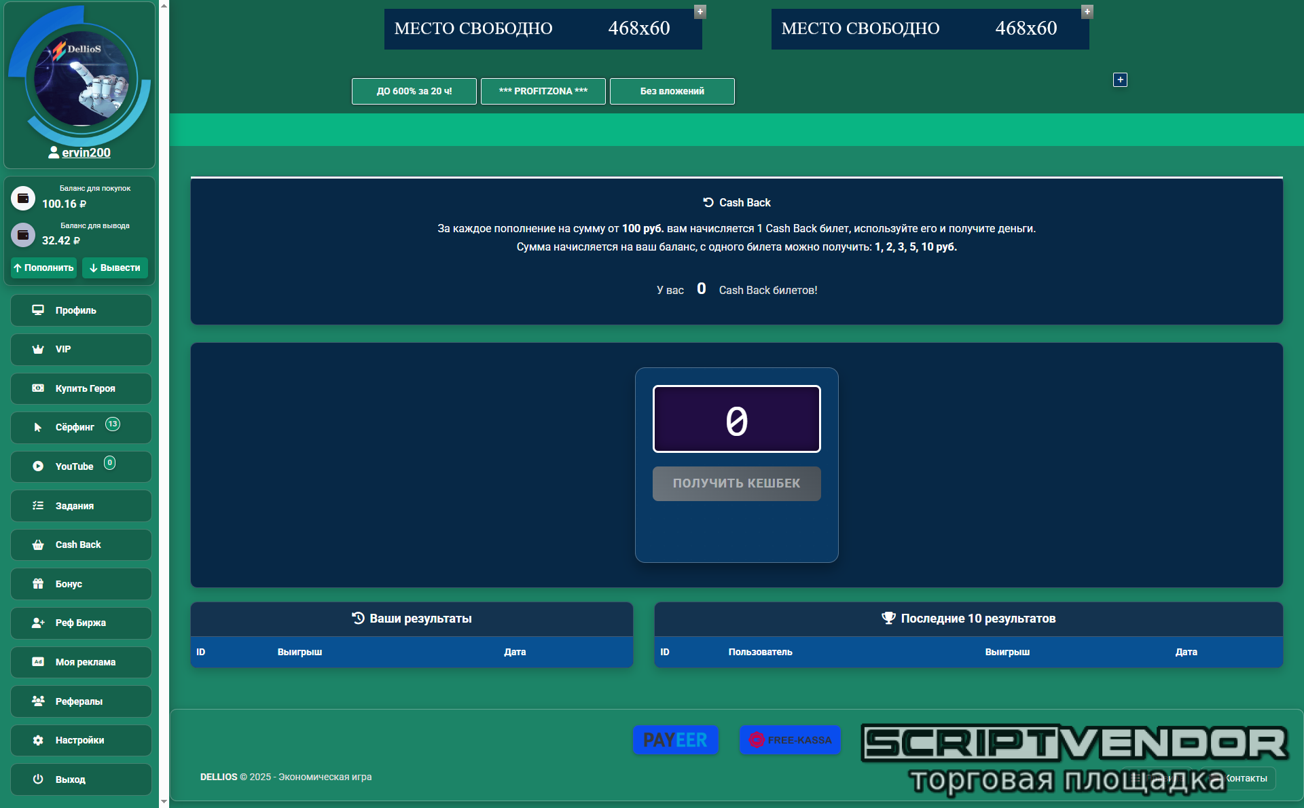The height and width of the screenshot is (808, 1304).
Task: Expand the plus icon on first banner
Action: (700, 12)
